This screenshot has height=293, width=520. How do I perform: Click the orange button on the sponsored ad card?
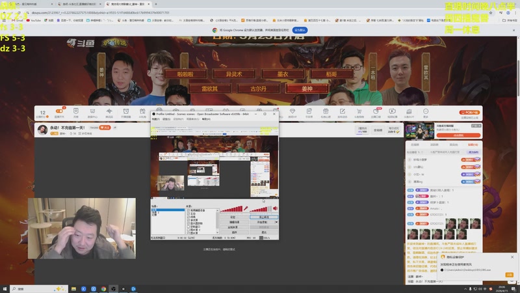tap(458, 135)
